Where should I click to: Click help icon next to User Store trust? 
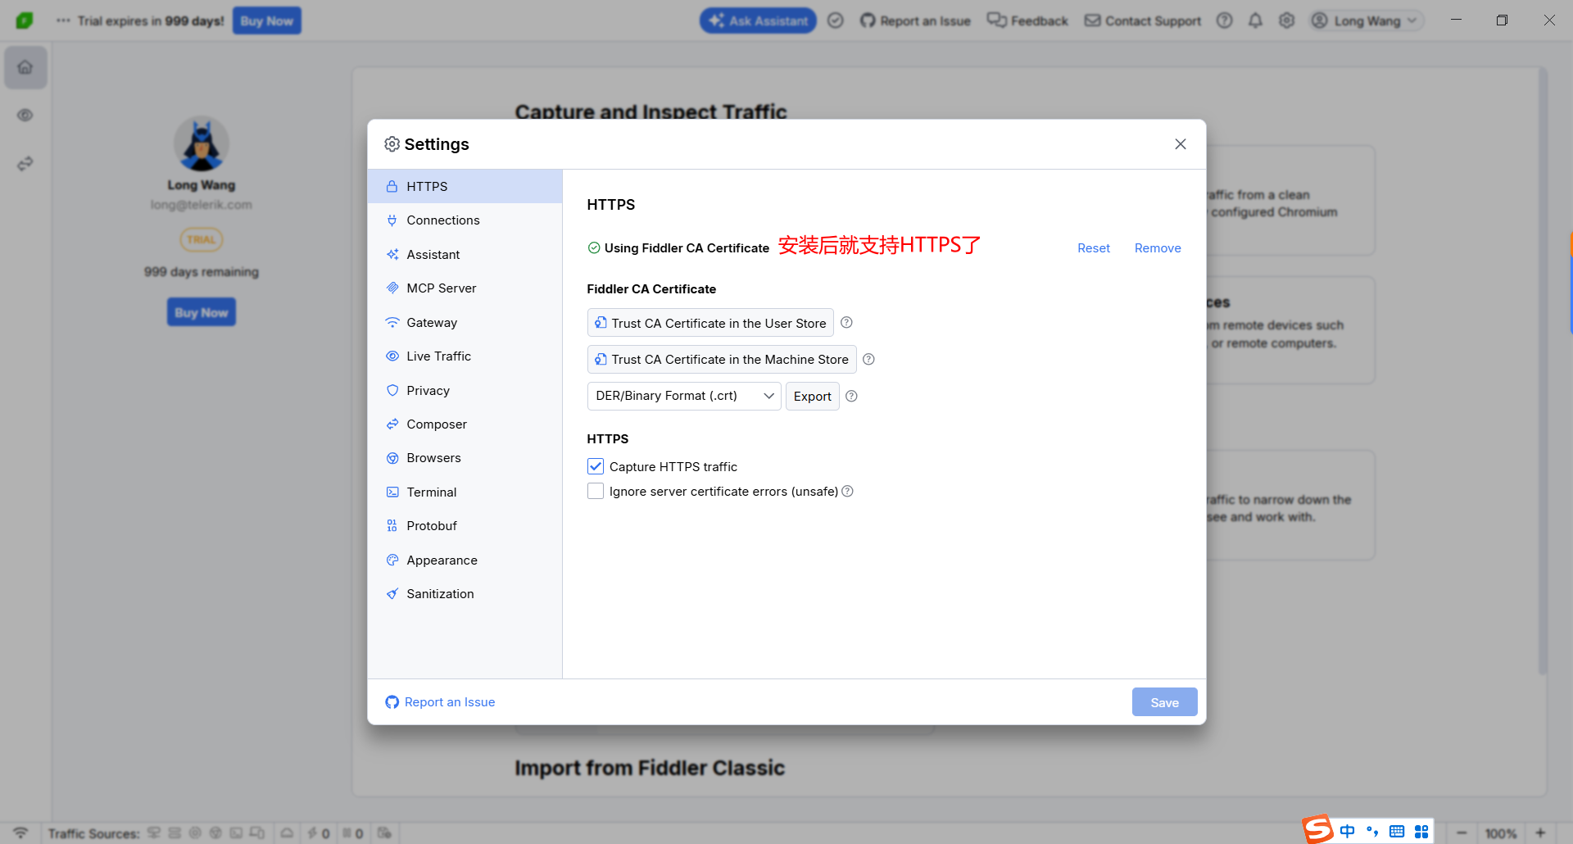pos(846,323)
